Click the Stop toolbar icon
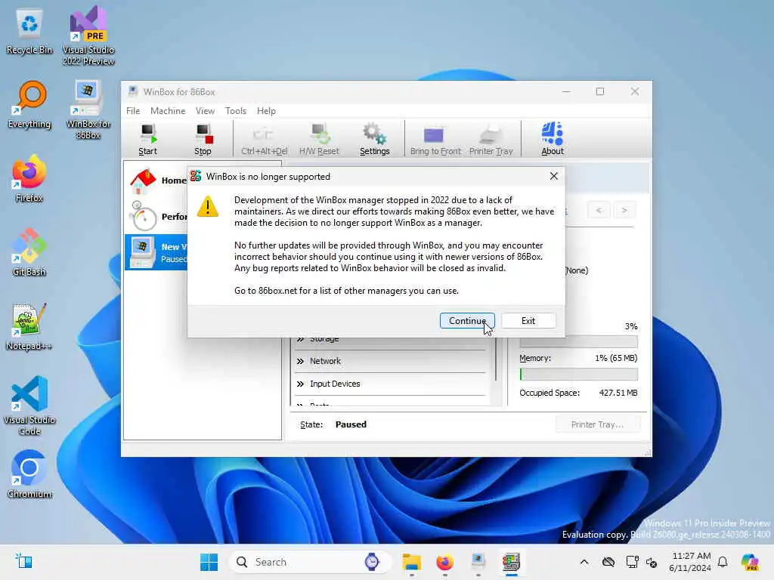Image resolution: width=774 pixels, height=580 pixels. pos(203,139)
